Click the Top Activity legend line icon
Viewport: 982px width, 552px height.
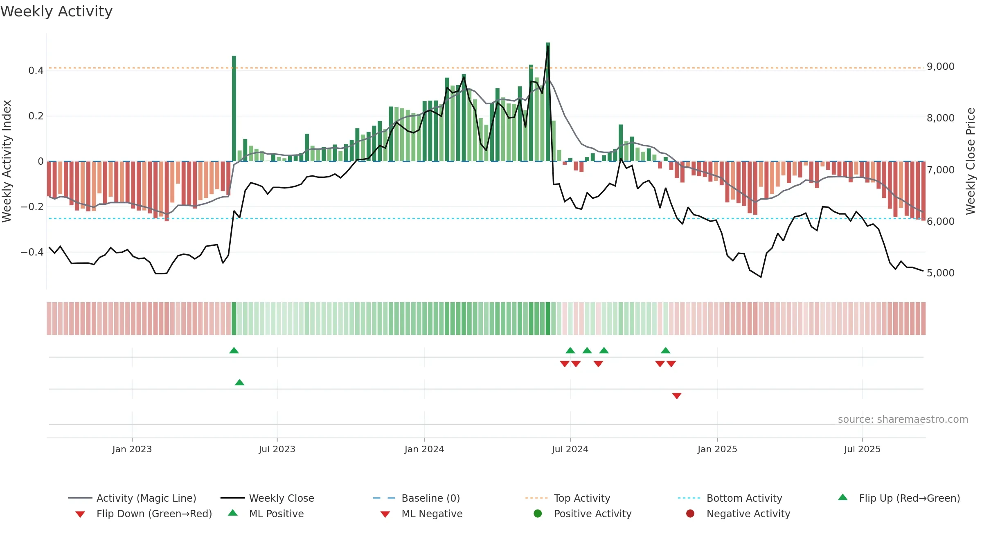pos(536,498)
